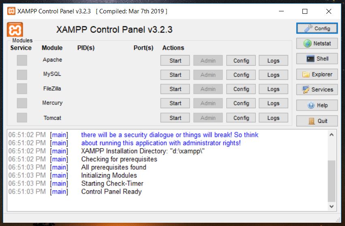Open Netstat with the globe icon
Screen dimensions: 345x226
coord(317,43)
